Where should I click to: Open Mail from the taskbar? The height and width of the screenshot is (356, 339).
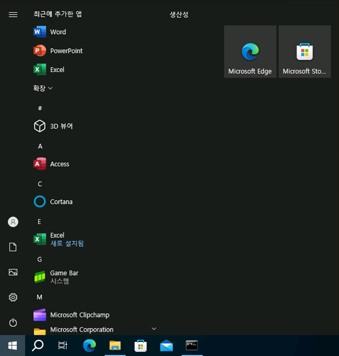pyautogui.click(x=166, y=345)
